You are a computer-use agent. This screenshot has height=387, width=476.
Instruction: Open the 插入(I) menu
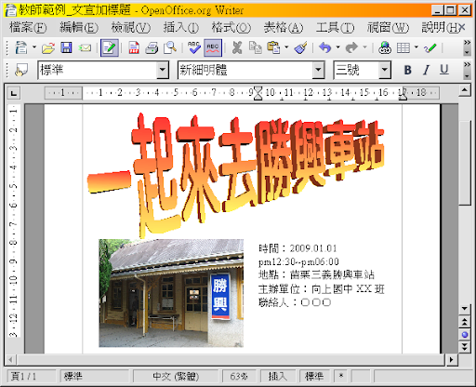[x=181, y=28]
